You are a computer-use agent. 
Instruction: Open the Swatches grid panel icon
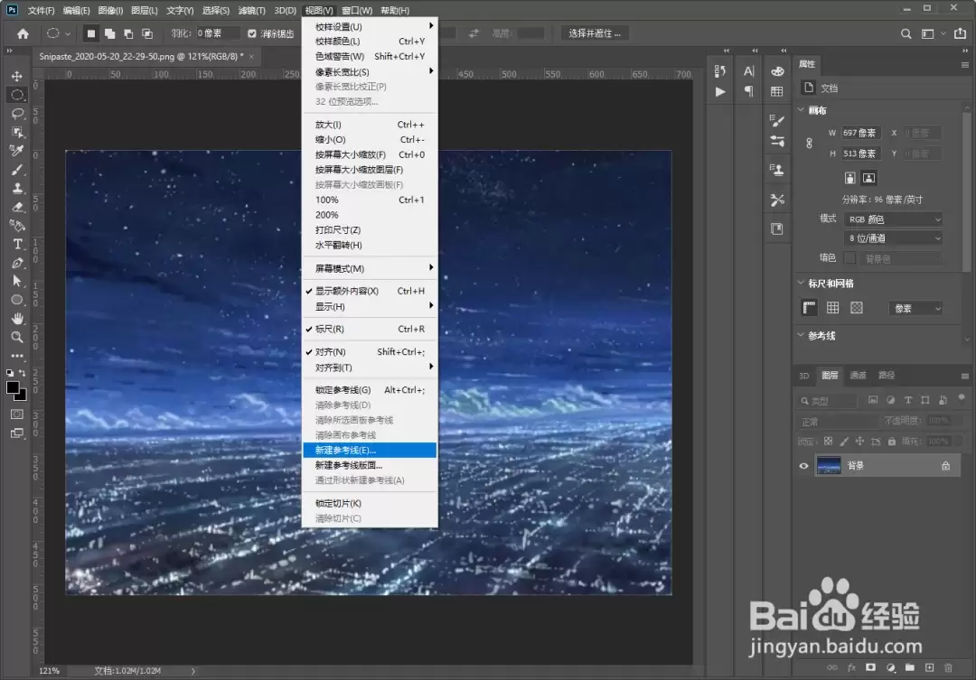[x=777, y=91]
